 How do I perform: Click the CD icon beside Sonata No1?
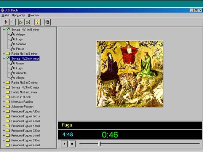[8, 29]
